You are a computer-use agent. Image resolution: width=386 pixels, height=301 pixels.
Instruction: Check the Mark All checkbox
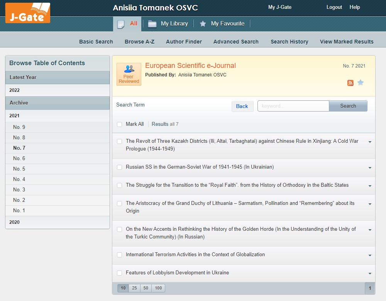pyautogui.click(x=120, y=124)
